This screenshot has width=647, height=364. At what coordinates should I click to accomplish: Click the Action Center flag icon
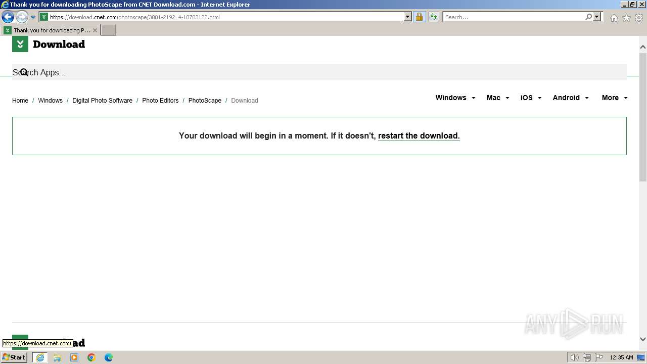click(x=599, y=357)
